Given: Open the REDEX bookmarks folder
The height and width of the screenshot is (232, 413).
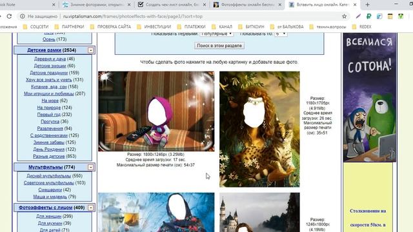Looking at the screenshot, I should (x=362, y=26).
